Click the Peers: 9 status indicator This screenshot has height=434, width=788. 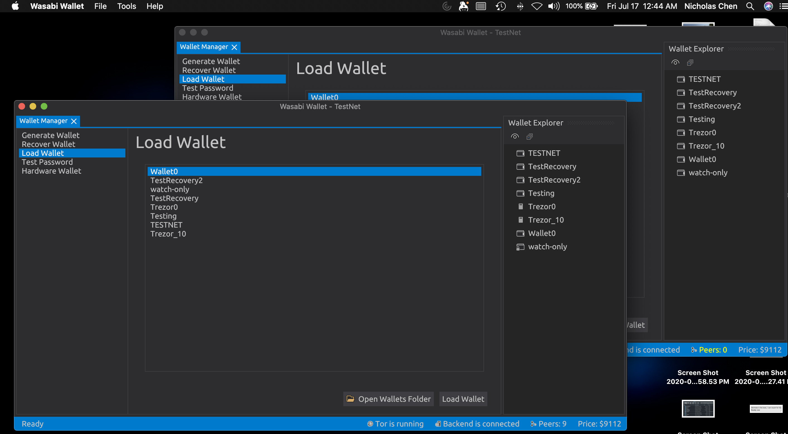[x=548, y=424]
